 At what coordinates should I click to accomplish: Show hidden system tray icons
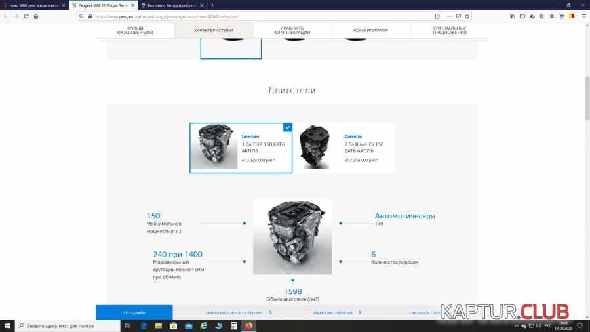(x=517, y=326)
